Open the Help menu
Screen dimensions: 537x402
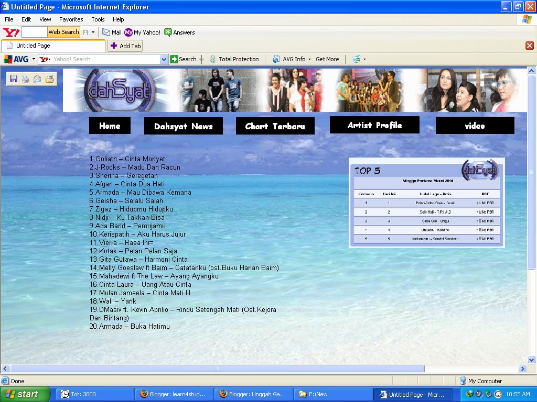click(118, 19)
